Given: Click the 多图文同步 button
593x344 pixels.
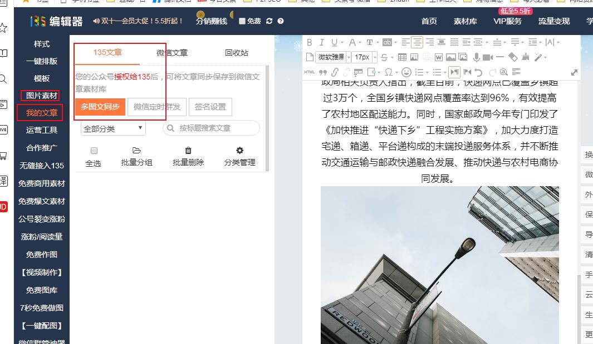Looking at the screenshot, I should (x=101, y=107).
